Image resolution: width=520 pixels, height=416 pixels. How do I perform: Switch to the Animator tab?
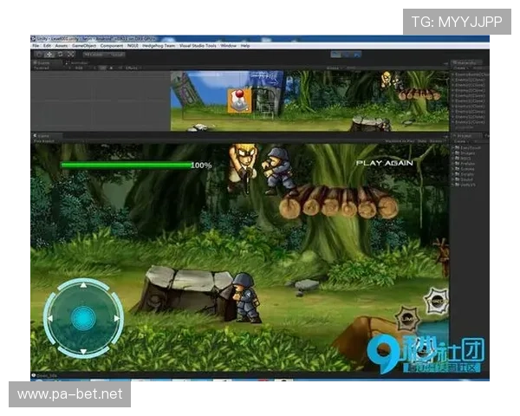coord(78,62)
